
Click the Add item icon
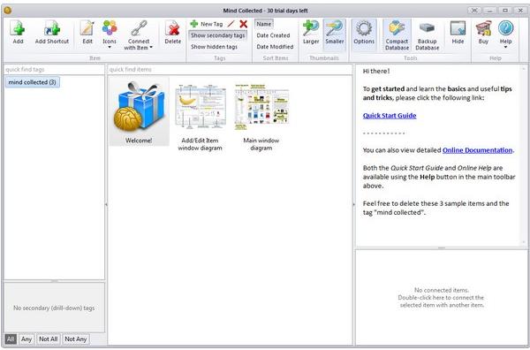pos(18,33)
